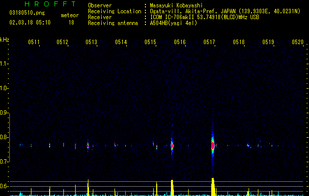Click the 0514 time marker
309x196 pixels.
[x=121, y=42]
